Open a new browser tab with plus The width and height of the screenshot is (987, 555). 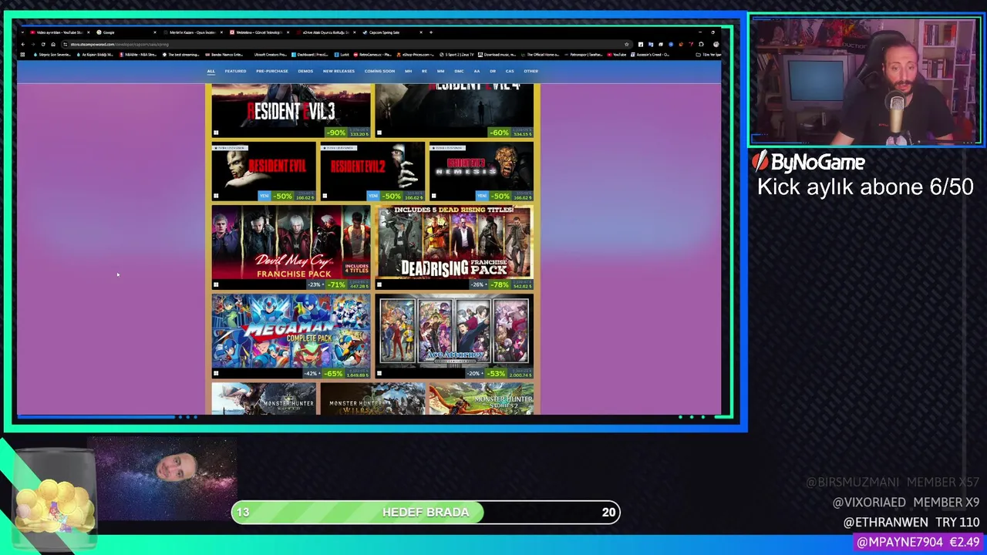pyautogui.click(x=430, y=32)
